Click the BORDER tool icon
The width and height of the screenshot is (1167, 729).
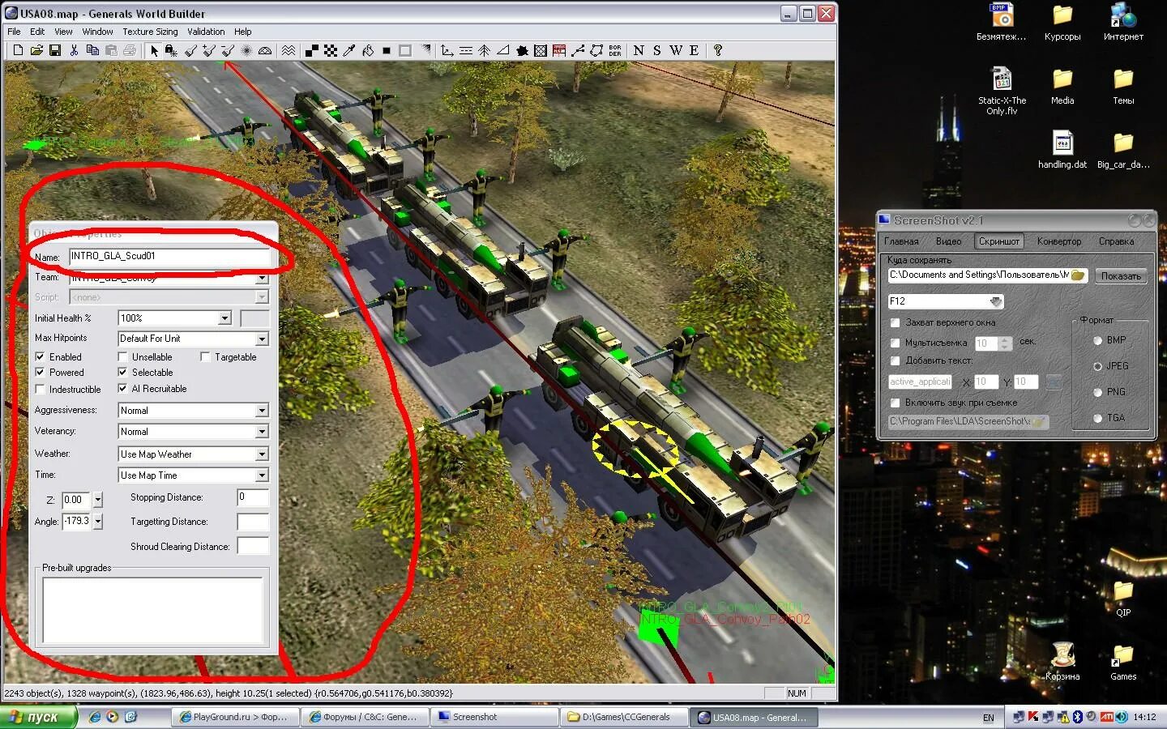tap(615, 50)
